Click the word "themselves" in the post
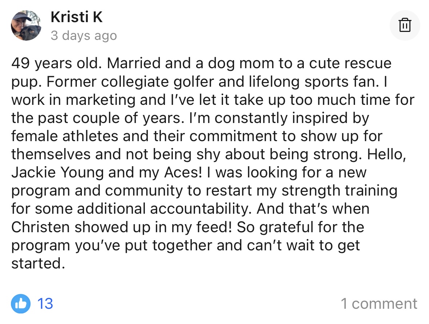This screenshot has width=429, height=324. [50, 155]
